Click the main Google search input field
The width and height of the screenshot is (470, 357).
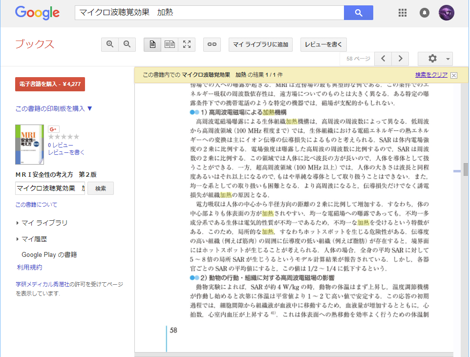pos(209,13)
